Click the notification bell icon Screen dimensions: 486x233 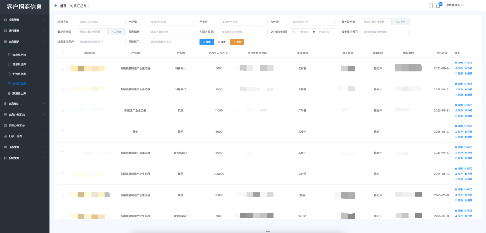438,6
